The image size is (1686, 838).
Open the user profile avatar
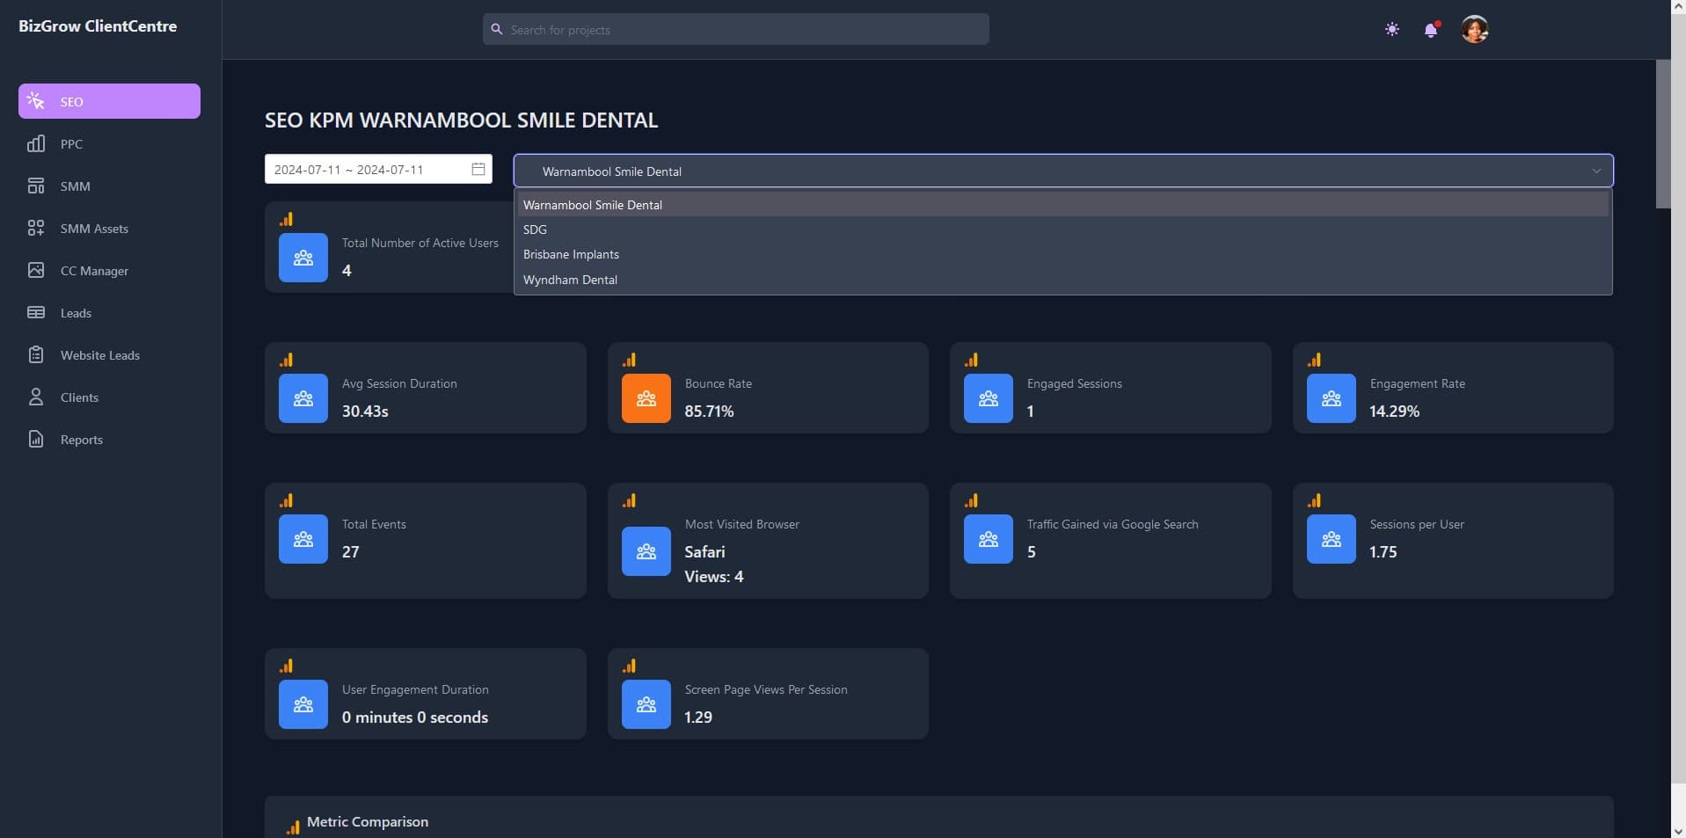[x=1475, y=29]
